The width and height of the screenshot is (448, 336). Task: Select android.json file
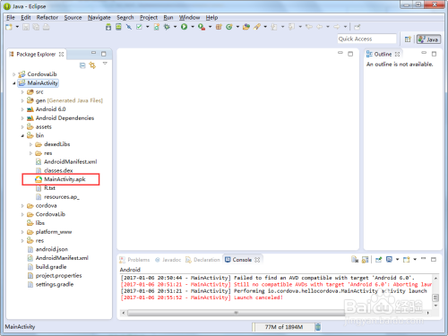(47, 249)
